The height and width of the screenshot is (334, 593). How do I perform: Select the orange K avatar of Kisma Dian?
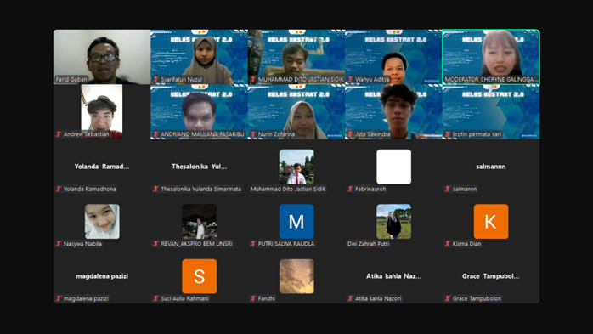[491, 221]
